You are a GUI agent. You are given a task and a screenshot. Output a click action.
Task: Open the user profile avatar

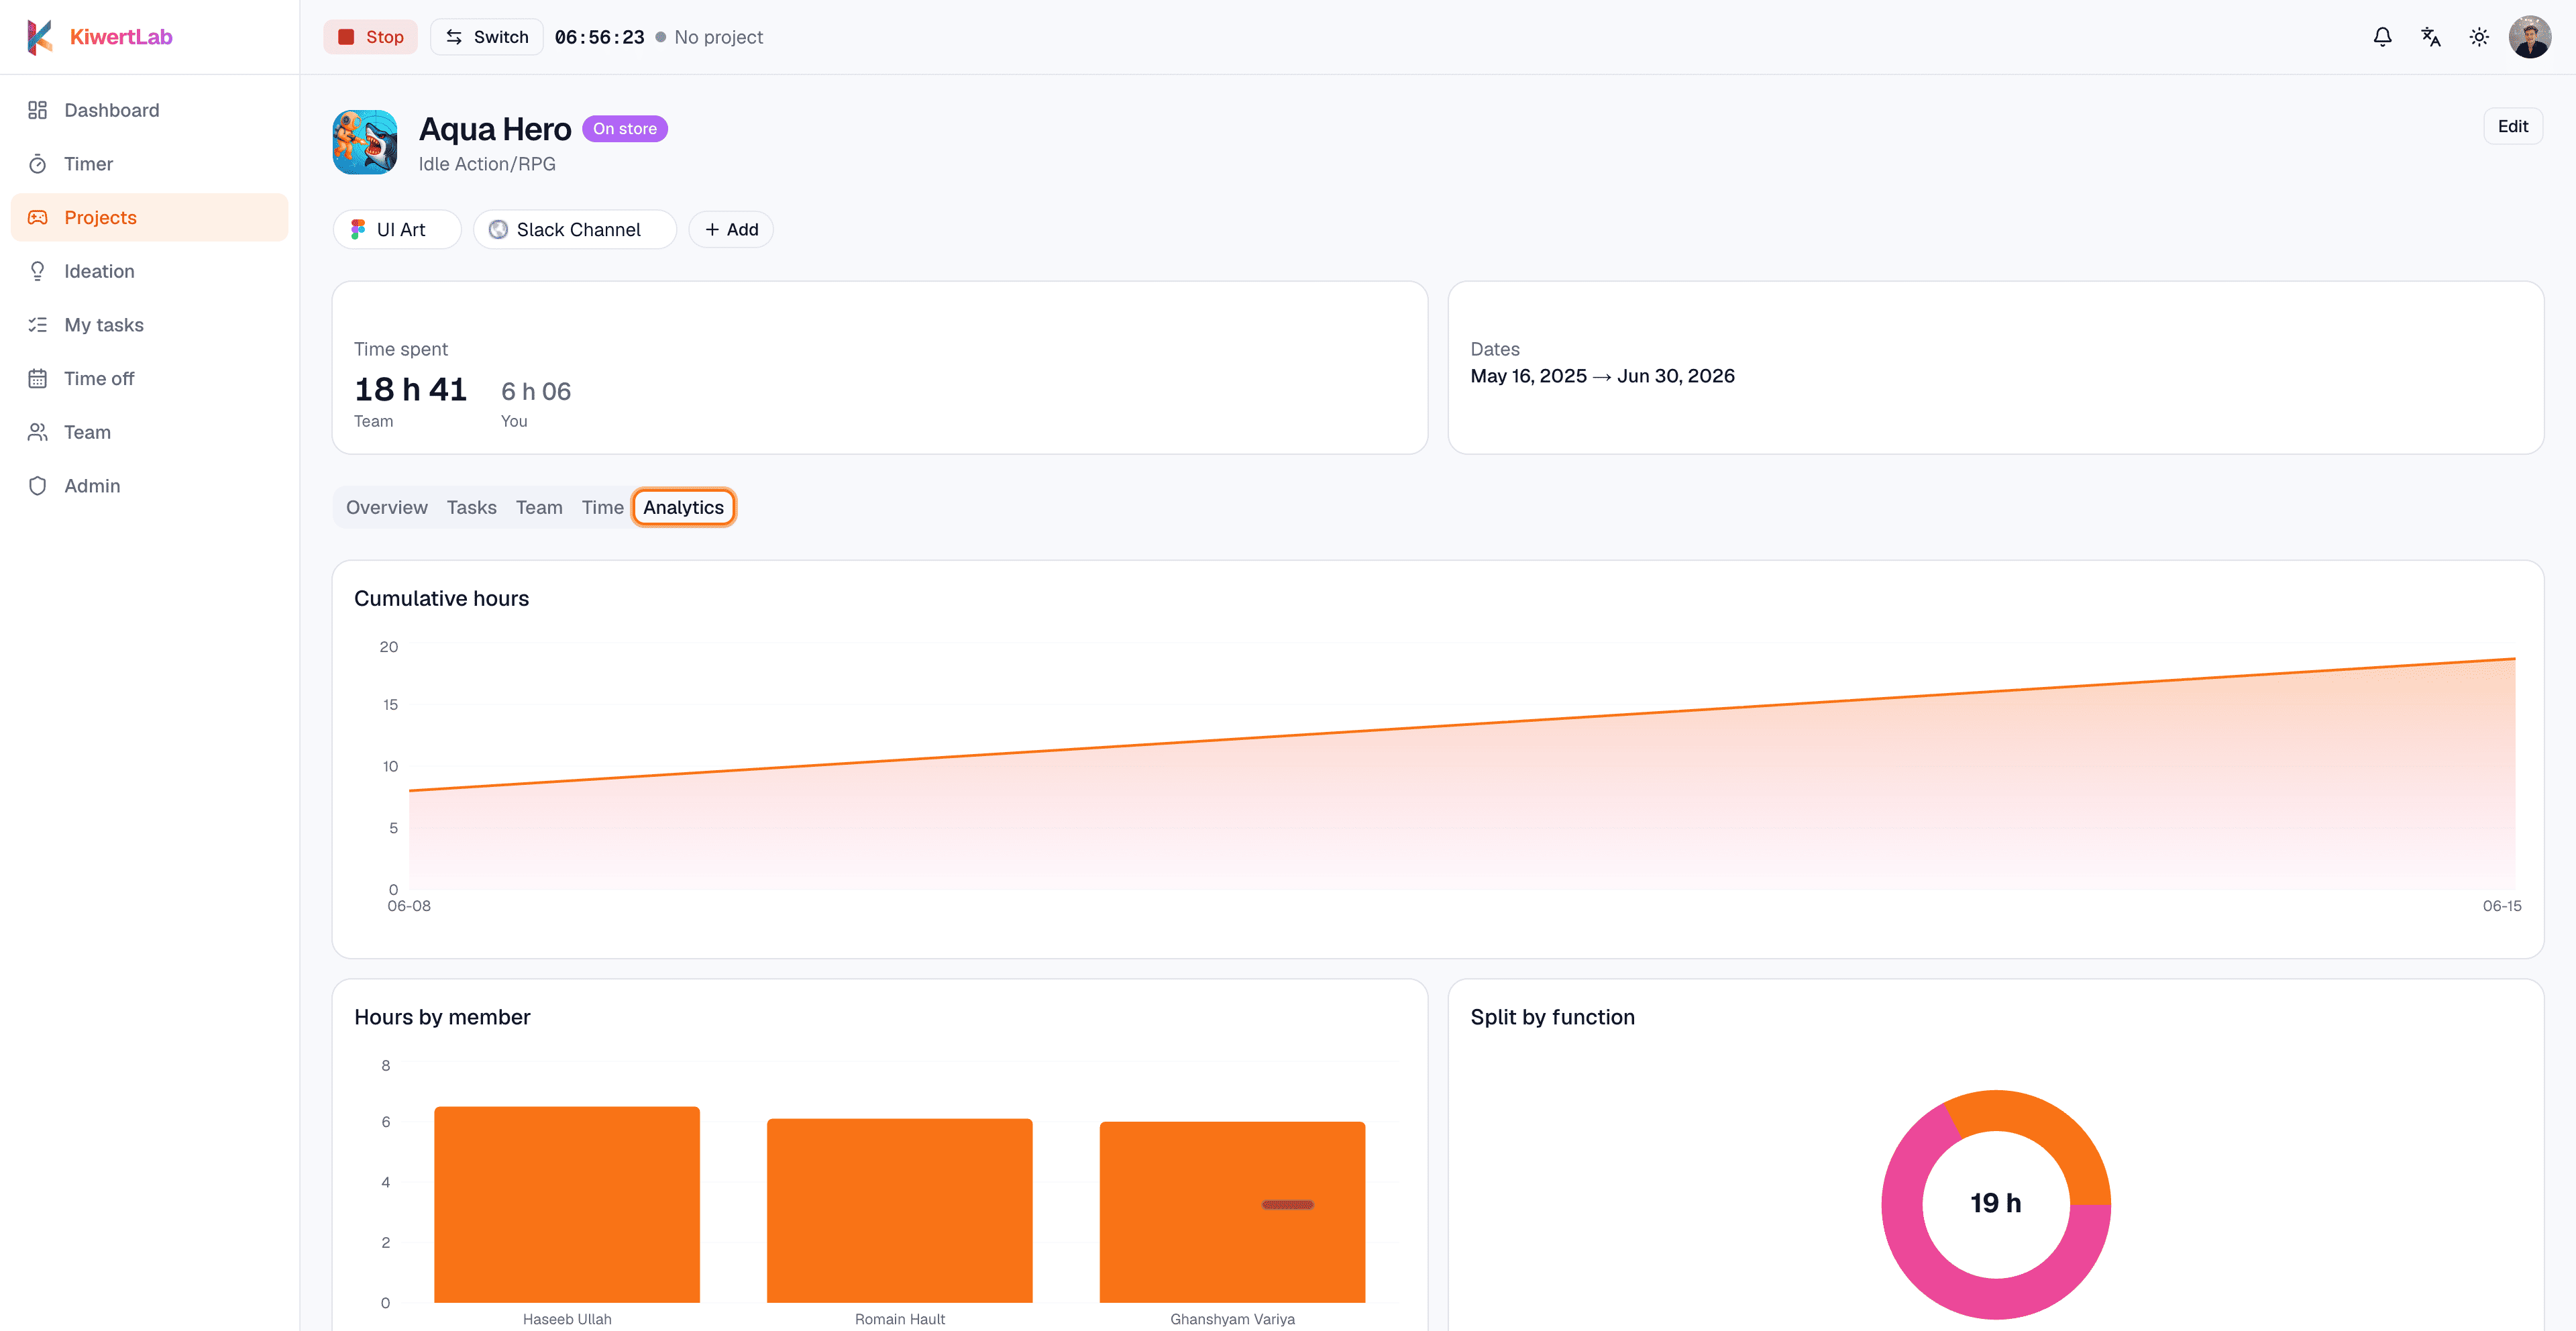pyautogui.click(x=2529, y=37)
